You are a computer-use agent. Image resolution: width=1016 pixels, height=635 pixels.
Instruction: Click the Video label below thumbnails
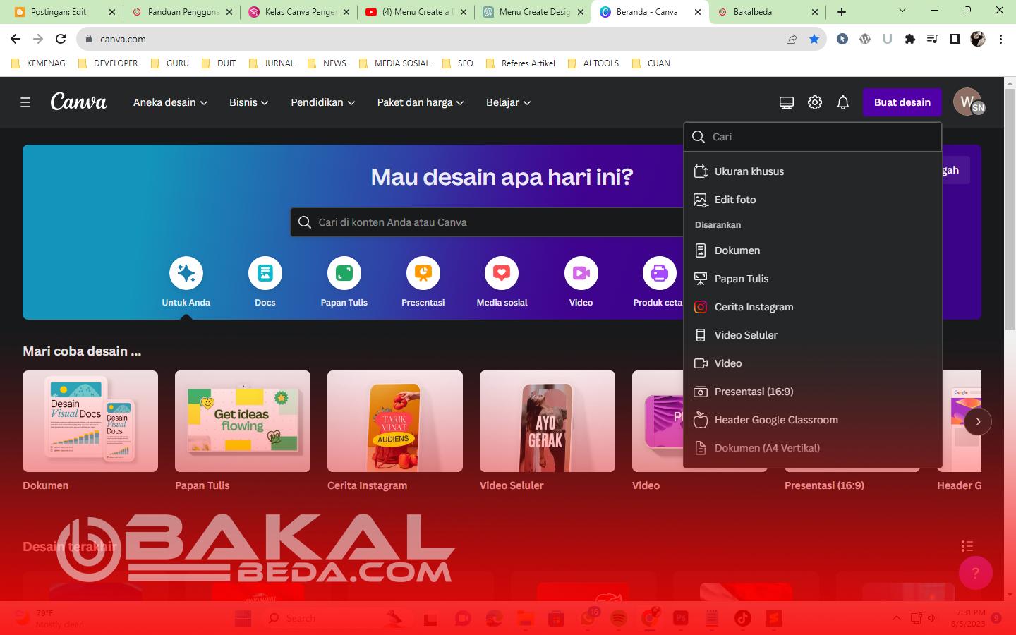click(646, 485)
